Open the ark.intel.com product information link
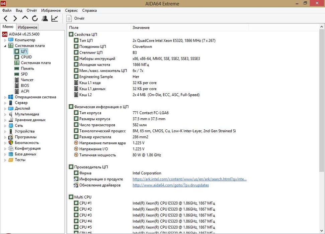The height and width of the screenshot is (234, 325). click(x=189, y=179)
